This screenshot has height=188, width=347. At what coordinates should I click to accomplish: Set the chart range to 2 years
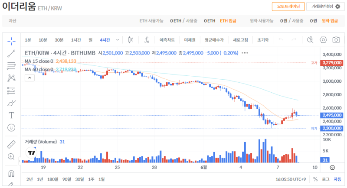click(29, 179)
